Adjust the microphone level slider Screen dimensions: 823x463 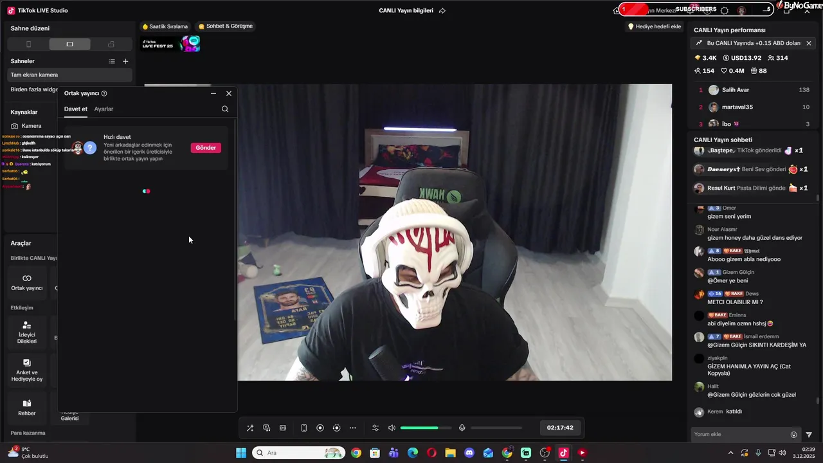(496, 428)
